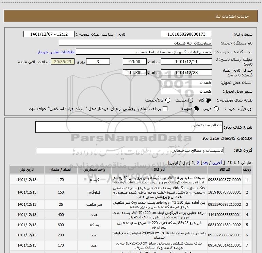Click the تاریخ نیاز column header
This screenshot has width=262, height=253.
[27, 169]
